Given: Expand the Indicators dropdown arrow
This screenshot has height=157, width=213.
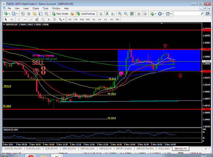Looking at the screenshot, I should (x=155, y=14).
